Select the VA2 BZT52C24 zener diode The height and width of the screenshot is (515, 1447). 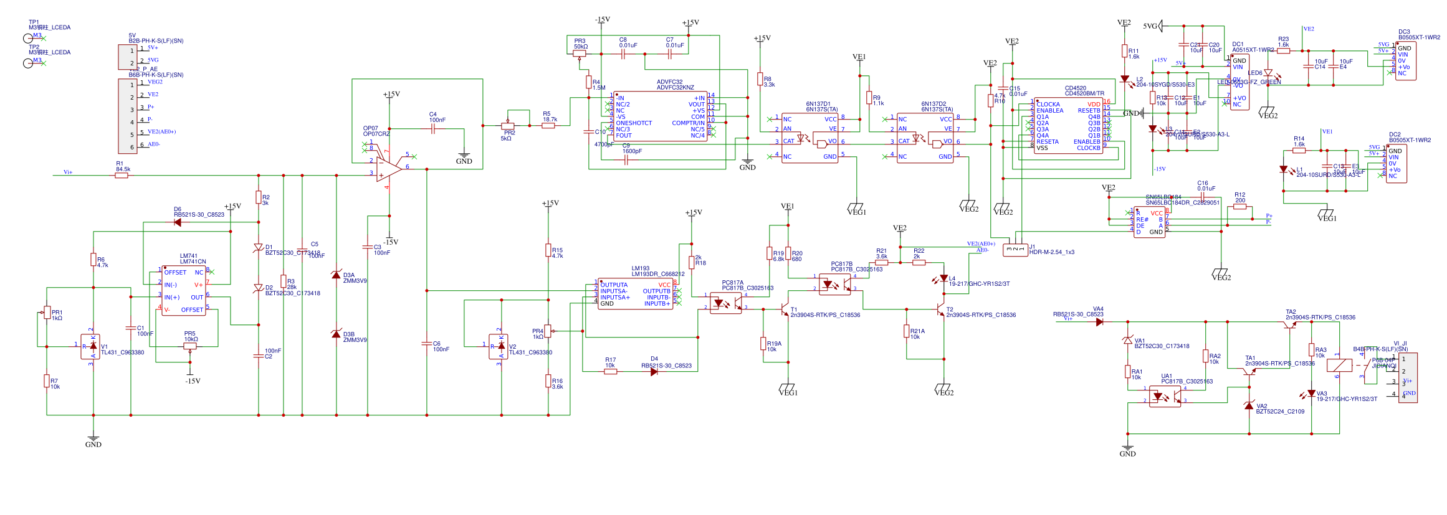coord(1249,405)
